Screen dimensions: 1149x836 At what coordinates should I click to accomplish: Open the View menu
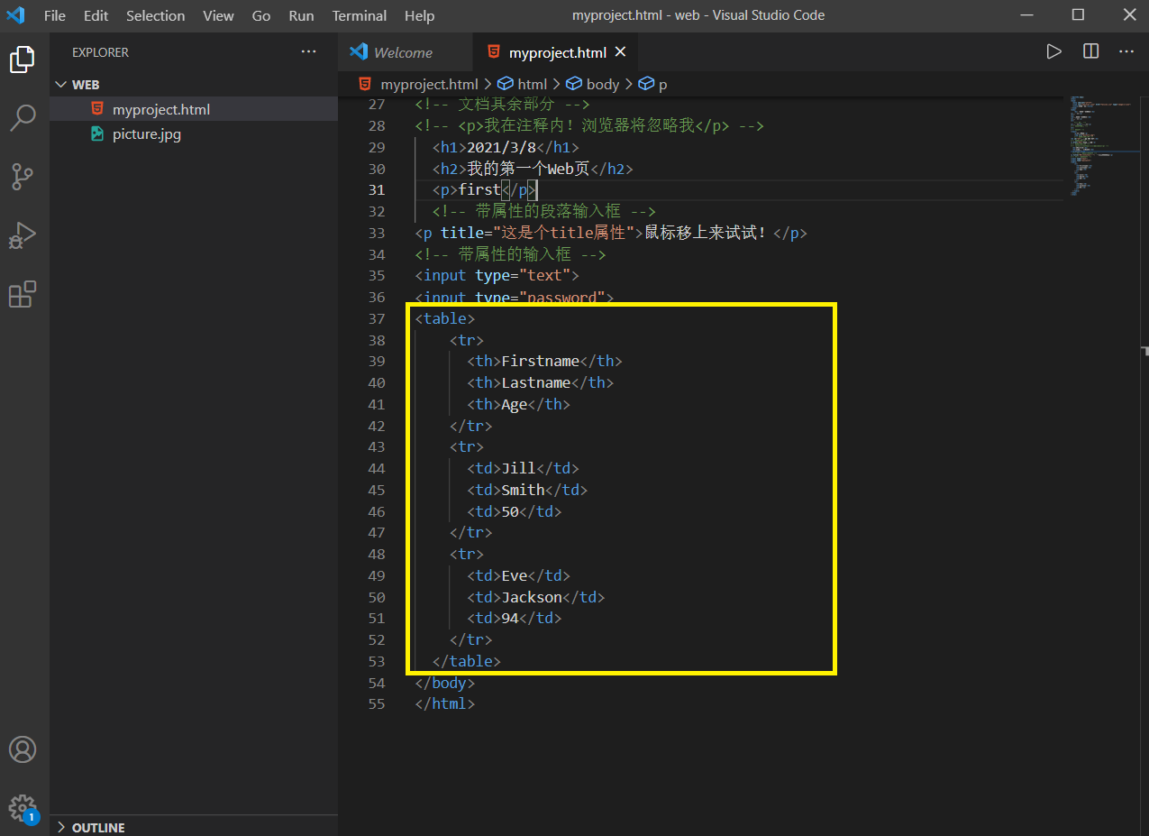click(x=218, y=15)
